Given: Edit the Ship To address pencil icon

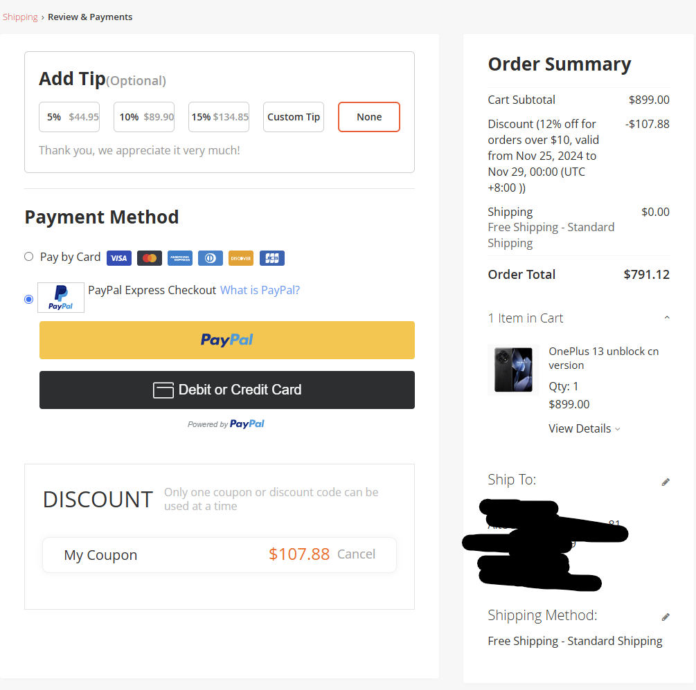Looking at the screenshot, I should tap(666, 482).
